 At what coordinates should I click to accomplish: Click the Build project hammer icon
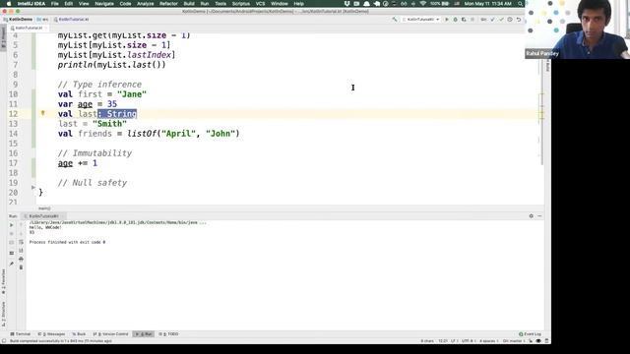[395, 20]
